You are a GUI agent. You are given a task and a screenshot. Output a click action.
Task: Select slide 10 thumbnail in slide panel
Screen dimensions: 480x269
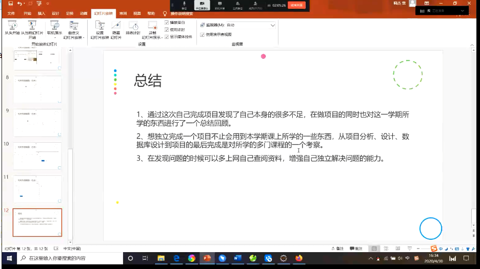[37, 155]
